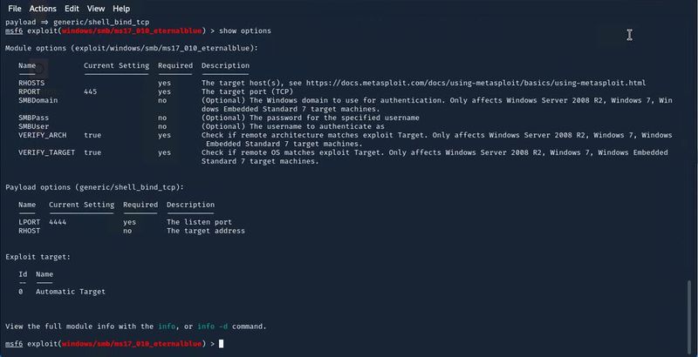Click the VERIFY_TARGET true setting
Screen dimensions: 698x357
tap(92, 152)
